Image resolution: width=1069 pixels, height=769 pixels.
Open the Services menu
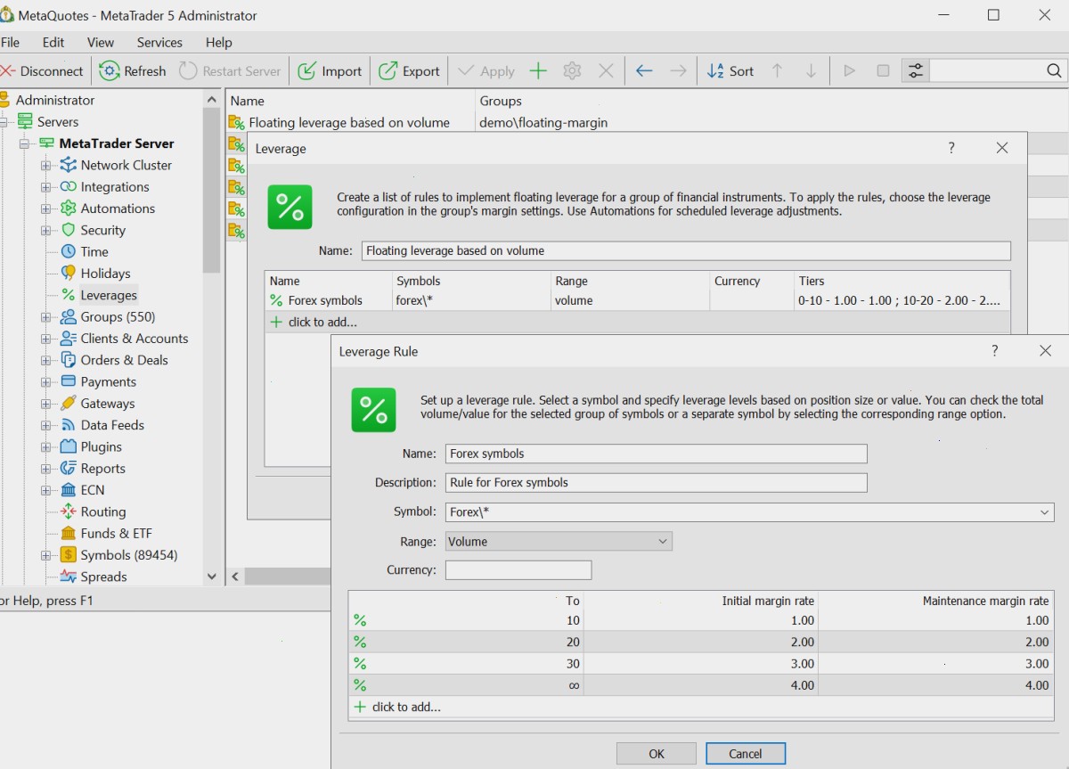point(159,42)
